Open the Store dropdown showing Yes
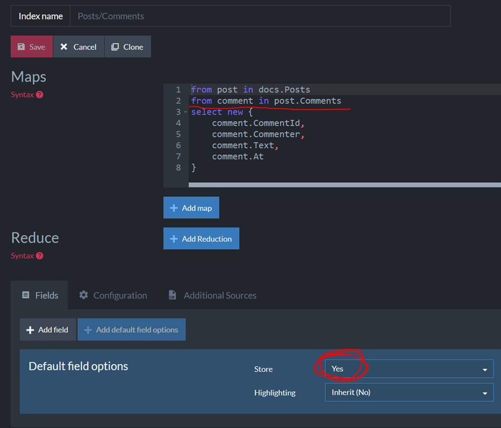 pyautogui.click(x=409, y=368)
